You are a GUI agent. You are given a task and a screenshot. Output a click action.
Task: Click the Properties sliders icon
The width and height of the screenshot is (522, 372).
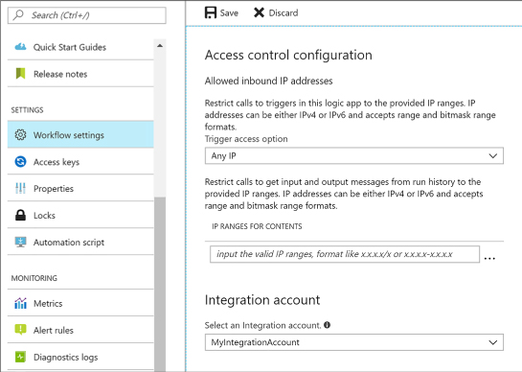tap(20, 188)
